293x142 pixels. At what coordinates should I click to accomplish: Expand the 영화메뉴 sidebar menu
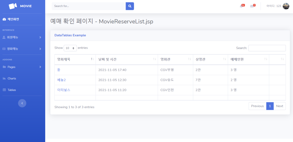click(22, 49)
